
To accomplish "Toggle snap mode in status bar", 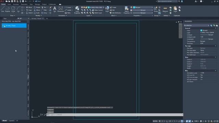I will (x=162, y=121).
